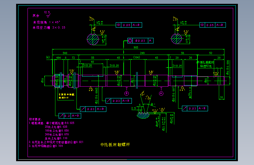
Task: Click the (4) reference dimension
Action: [48, 57]
